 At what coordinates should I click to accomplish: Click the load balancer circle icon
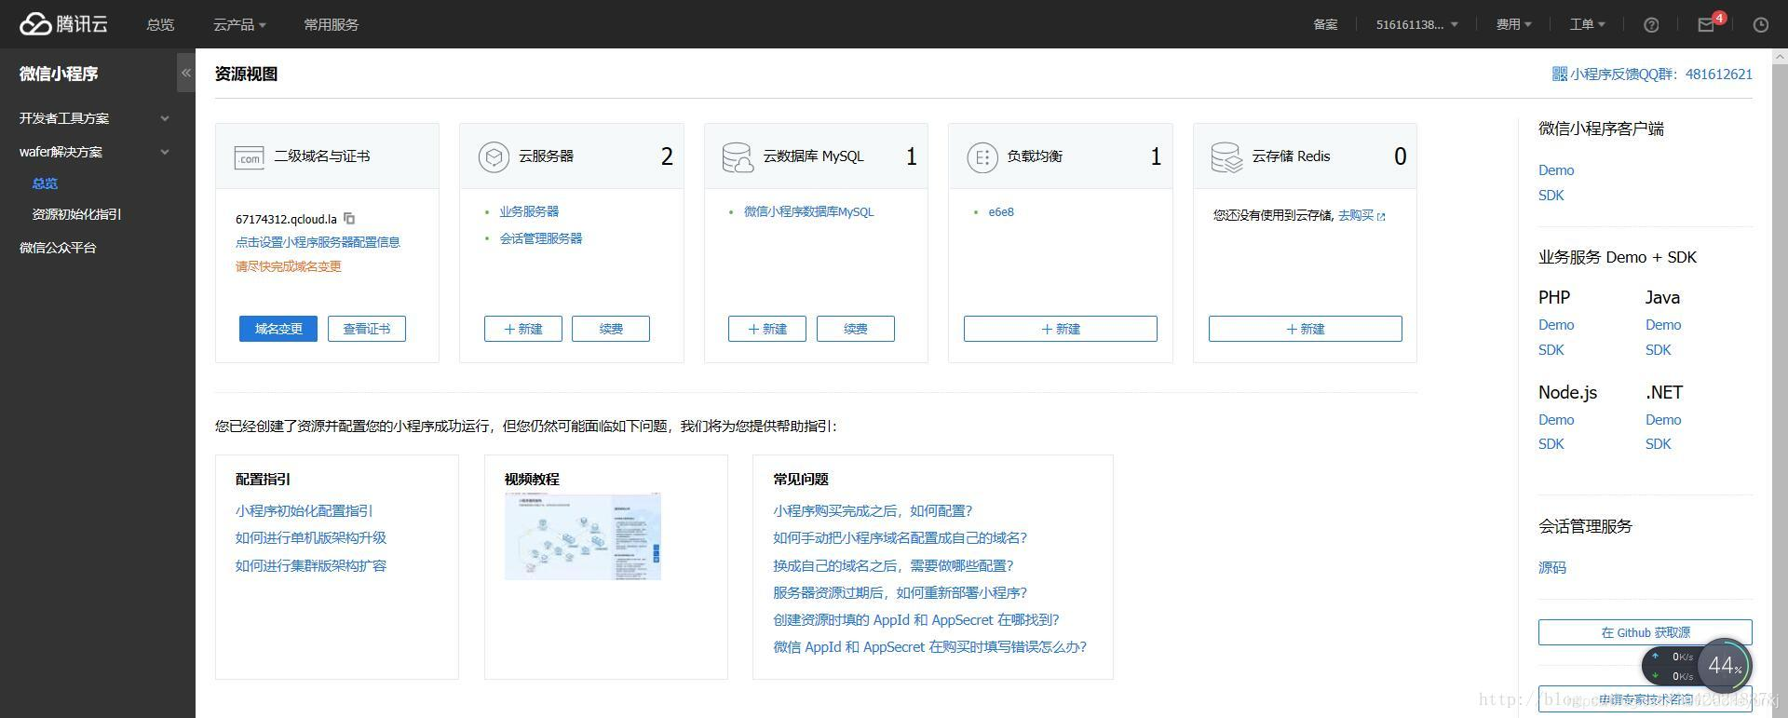click(982, 157)
